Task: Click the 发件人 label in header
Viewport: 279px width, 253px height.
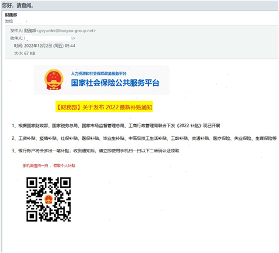Action: coord(16,31)
